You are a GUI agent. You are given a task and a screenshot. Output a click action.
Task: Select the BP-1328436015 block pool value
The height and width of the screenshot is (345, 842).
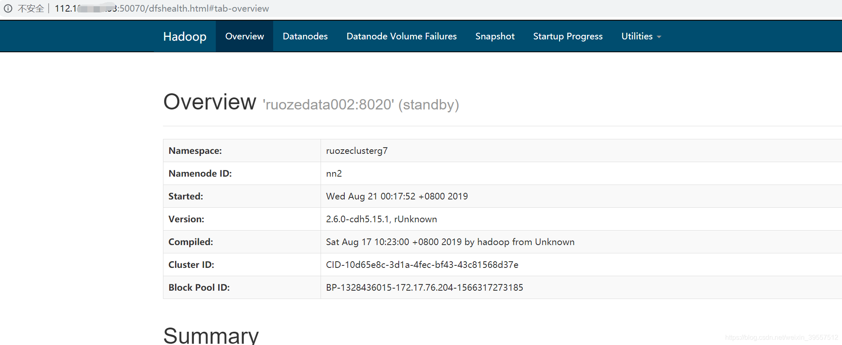coord(425,287)
